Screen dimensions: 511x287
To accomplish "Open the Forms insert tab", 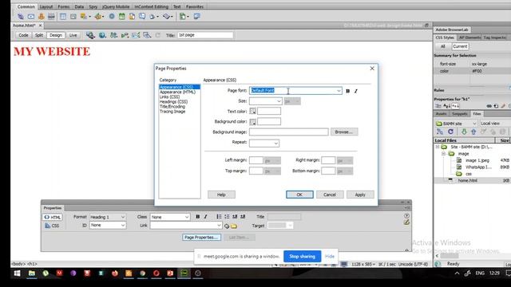I will coord(64,6).
